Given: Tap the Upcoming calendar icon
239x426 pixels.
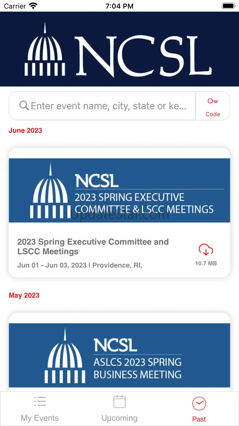Looking at the screenshot, I should pyautogui.click(x=120, y=401).
